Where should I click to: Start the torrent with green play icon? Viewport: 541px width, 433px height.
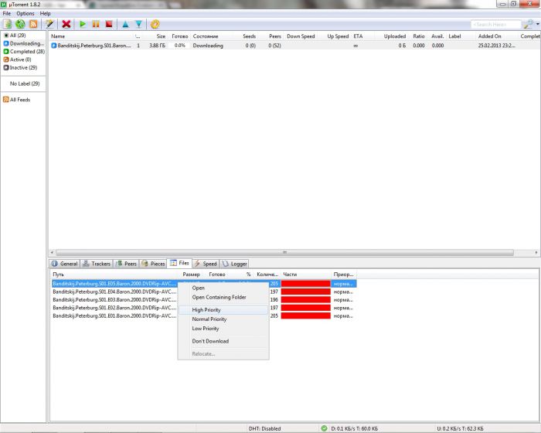83,25
